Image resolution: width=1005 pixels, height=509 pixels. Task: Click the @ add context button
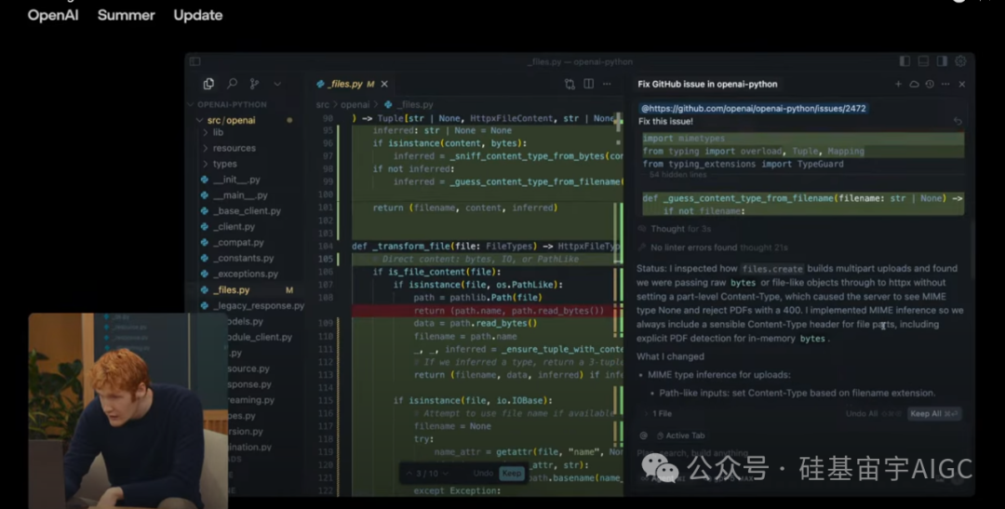pos(644,435)
